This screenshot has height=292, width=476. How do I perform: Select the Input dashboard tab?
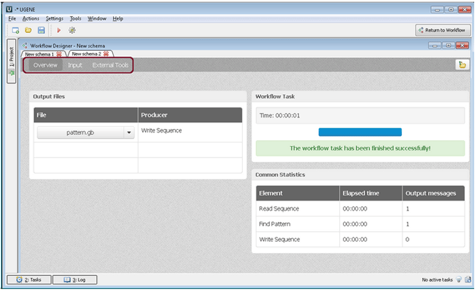tap(75, 65)
